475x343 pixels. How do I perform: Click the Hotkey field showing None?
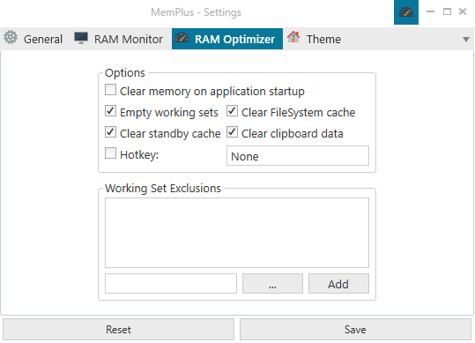298,156
